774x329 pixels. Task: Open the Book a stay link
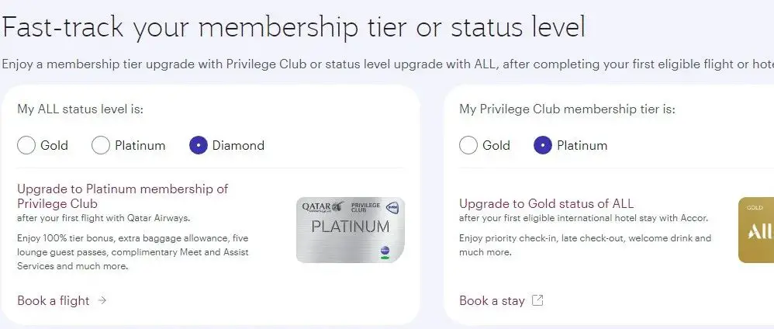click(492, 300)
